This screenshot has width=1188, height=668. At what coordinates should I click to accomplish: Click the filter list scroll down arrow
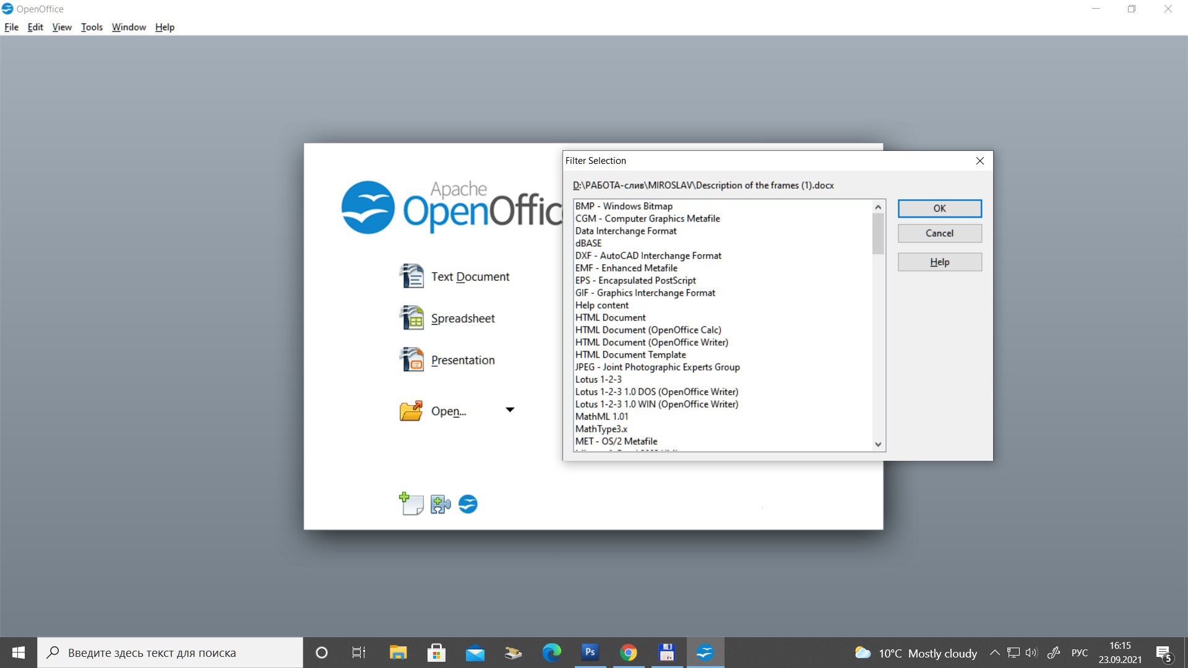tap(878, 444)
